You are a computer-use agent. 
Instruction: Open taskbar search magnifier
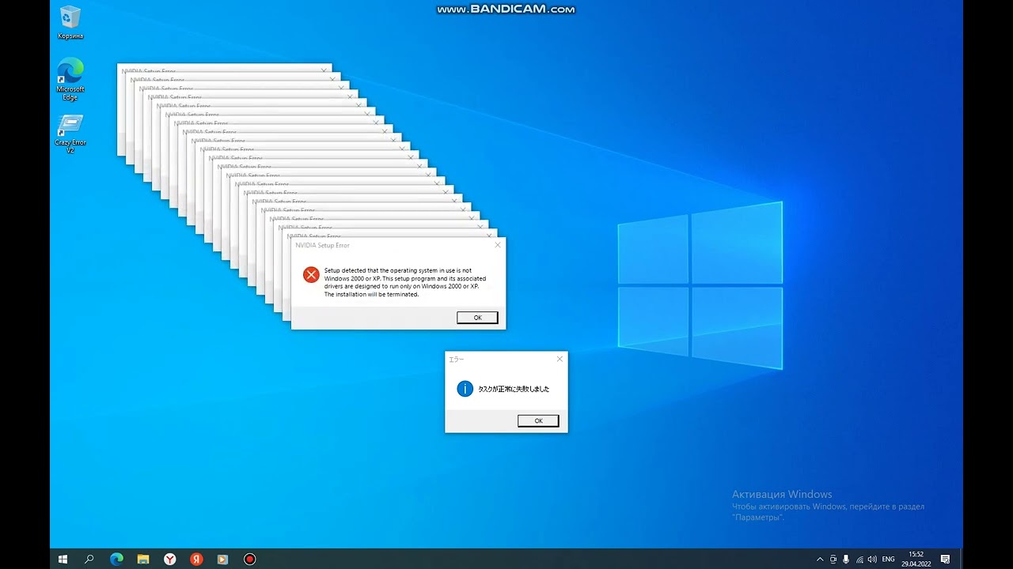[89, 559]
